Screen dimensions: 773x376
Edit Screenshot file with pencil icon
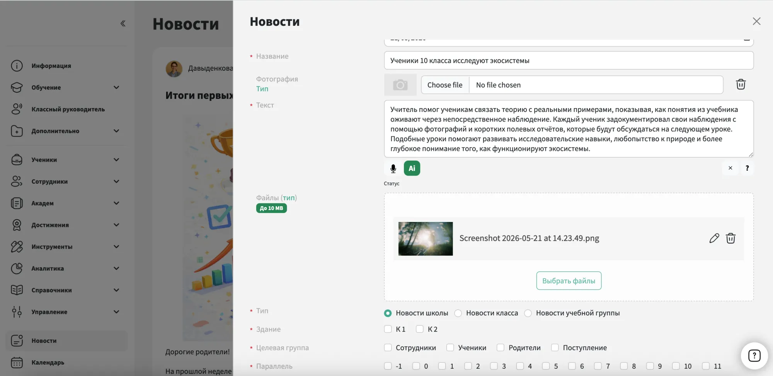pos(714,238)
